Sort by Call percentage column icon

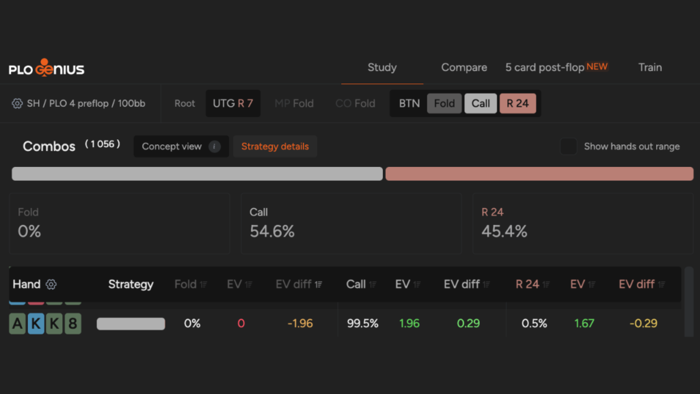pyautogui.click(x=373, y=285)
